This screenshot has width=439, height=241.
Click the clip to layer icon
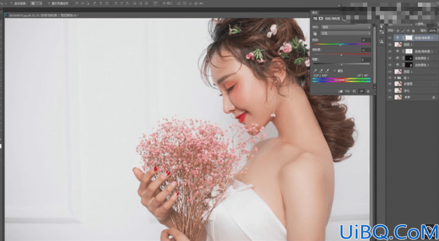coord(341,91)
